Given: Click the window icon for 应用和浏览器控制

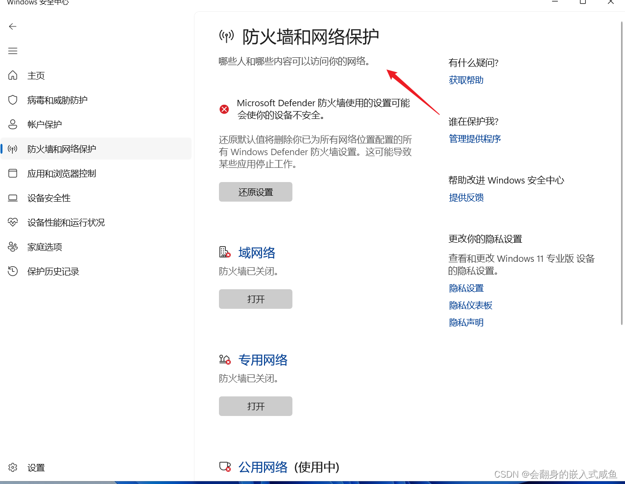Looking at the screenshot, I should [x=13, y=173].
